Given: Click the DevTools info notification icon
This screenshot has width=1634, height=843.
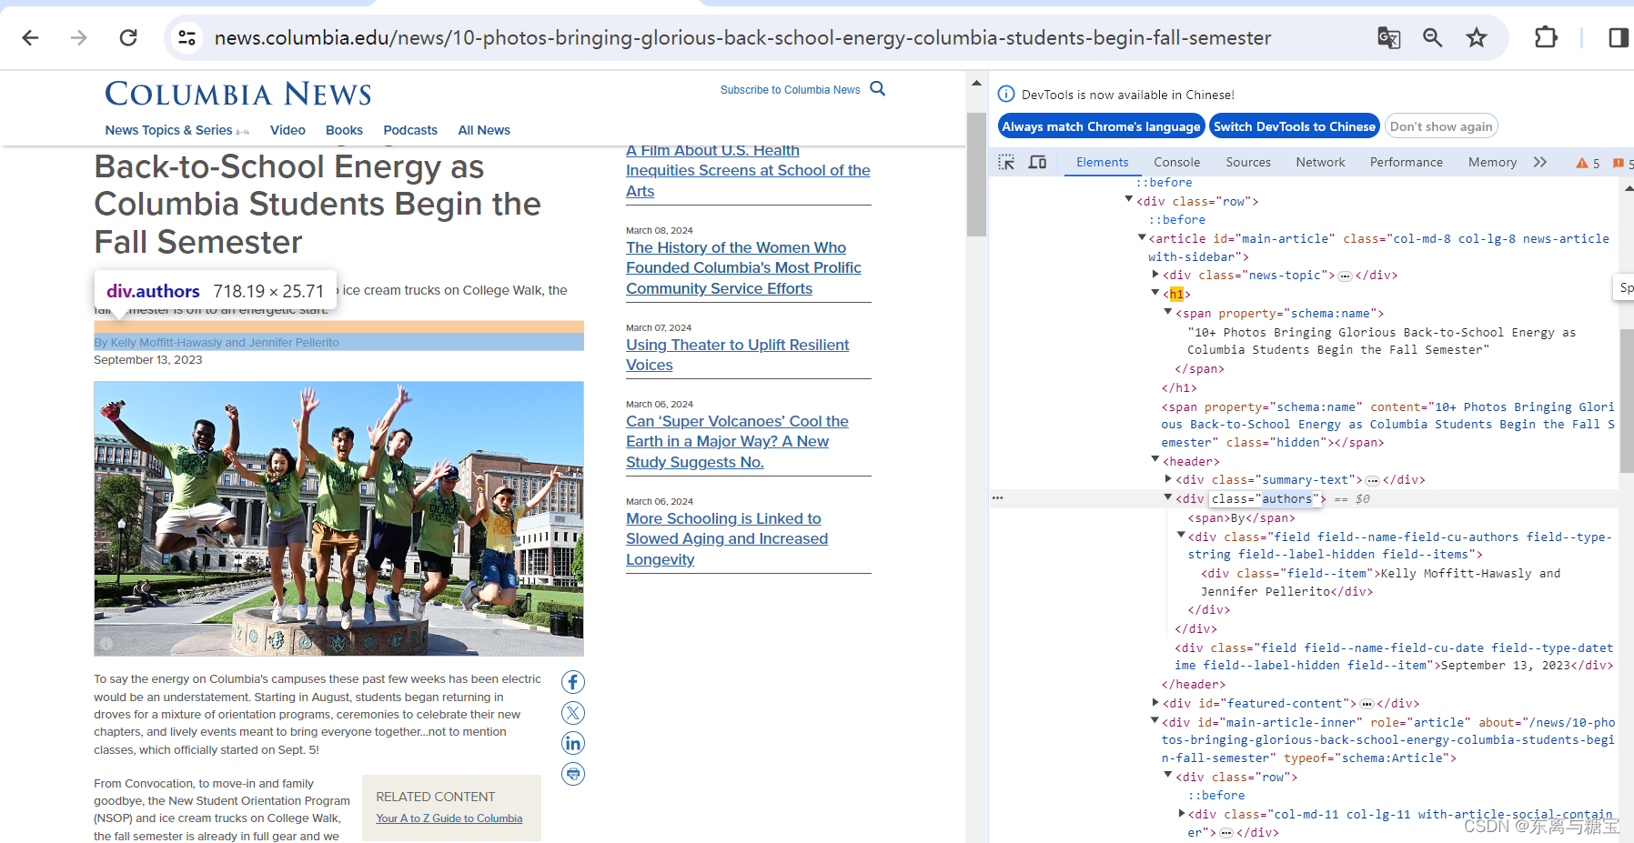Looking at the screenshot, I should (x=1006, y=94).
